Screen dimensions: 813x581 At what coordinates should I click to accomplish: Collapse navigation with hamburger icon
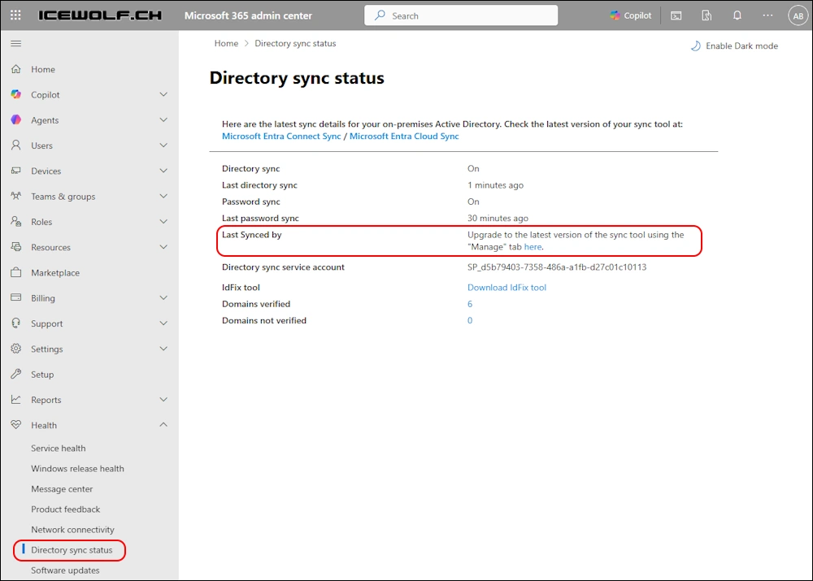point(15,44)
